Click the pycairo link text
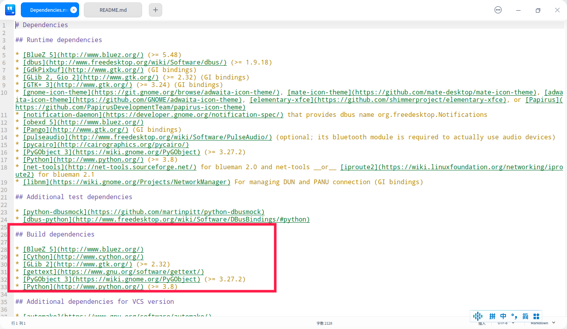The width and height of the screenshot is (567, 329). pos(106,144)
